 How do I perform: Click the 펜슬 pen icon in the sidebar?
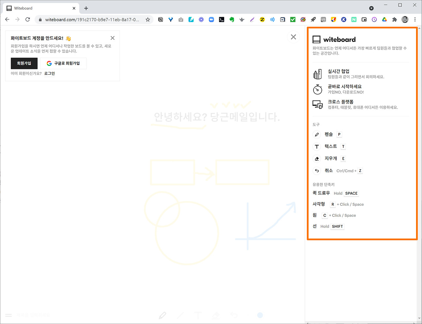tap(316, 134)
